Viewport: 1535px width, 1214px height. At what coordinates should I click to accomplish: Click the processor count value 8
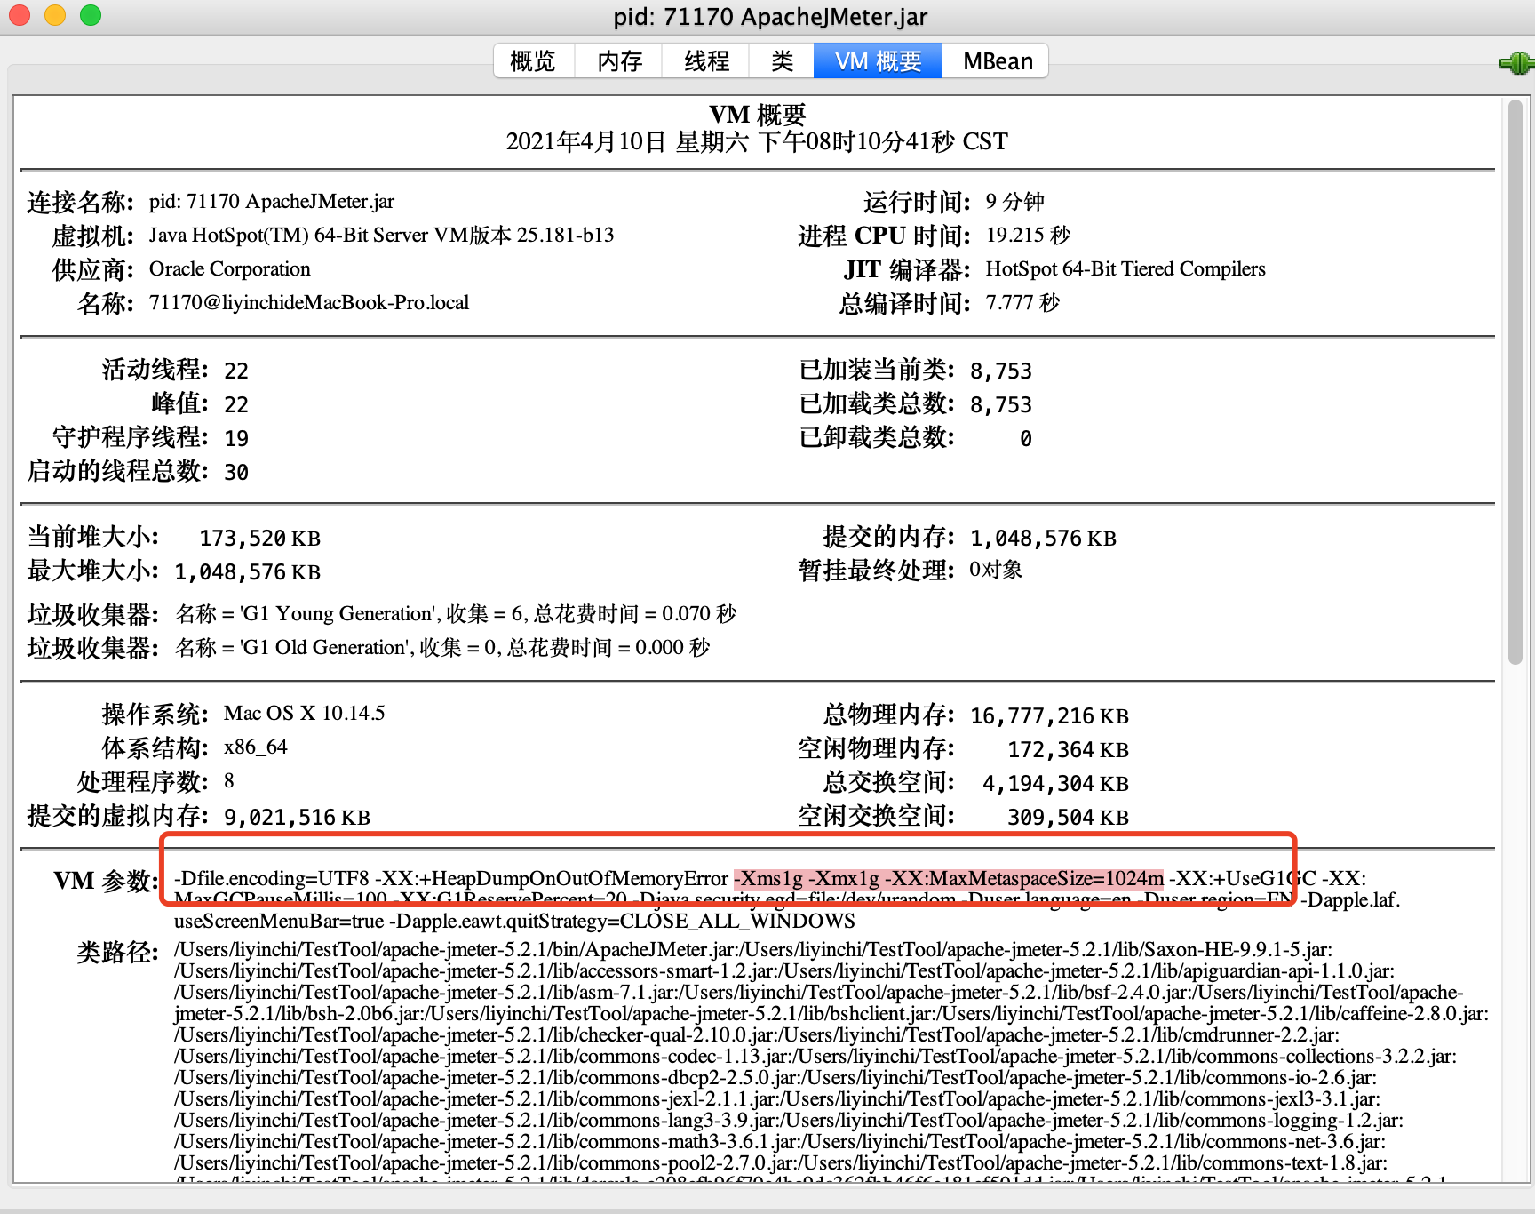[228, 781]
